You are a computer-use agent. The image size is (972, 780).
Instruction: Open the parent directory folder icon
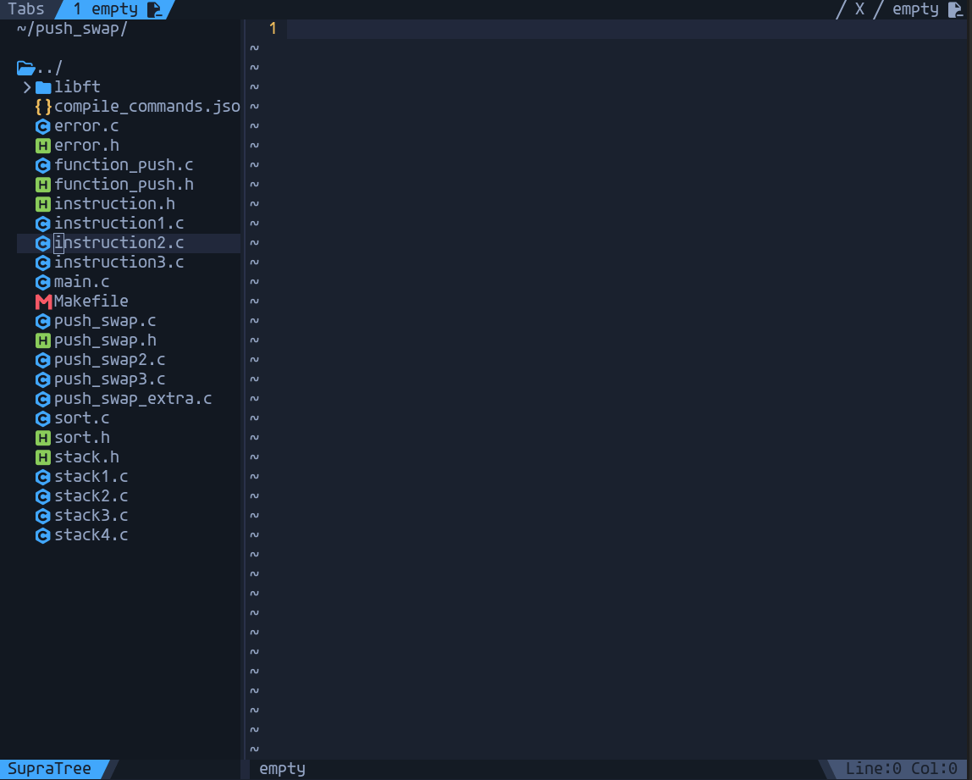25,68
